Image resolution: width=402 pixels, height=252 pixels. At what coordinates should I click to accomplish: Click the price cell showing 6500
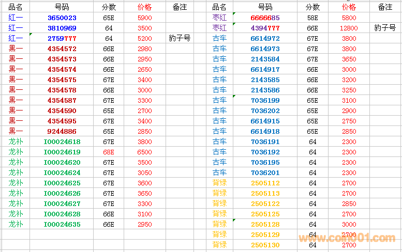pyautogui.click(x=145, y=152)
